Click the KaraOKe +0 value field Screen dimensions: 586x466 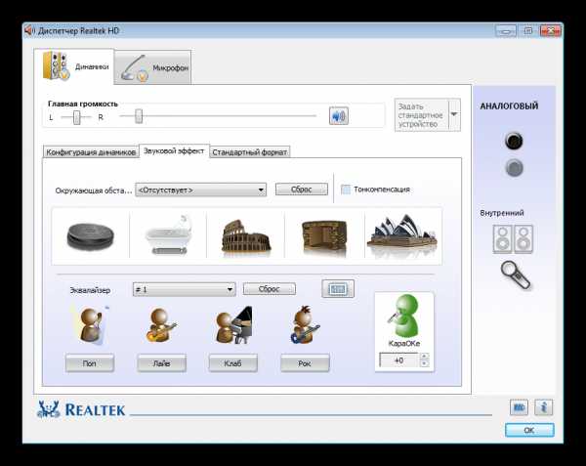click(399, 360)
